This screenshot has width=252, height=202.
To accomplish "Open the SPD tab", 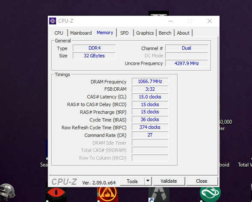I will coord(125,33).
